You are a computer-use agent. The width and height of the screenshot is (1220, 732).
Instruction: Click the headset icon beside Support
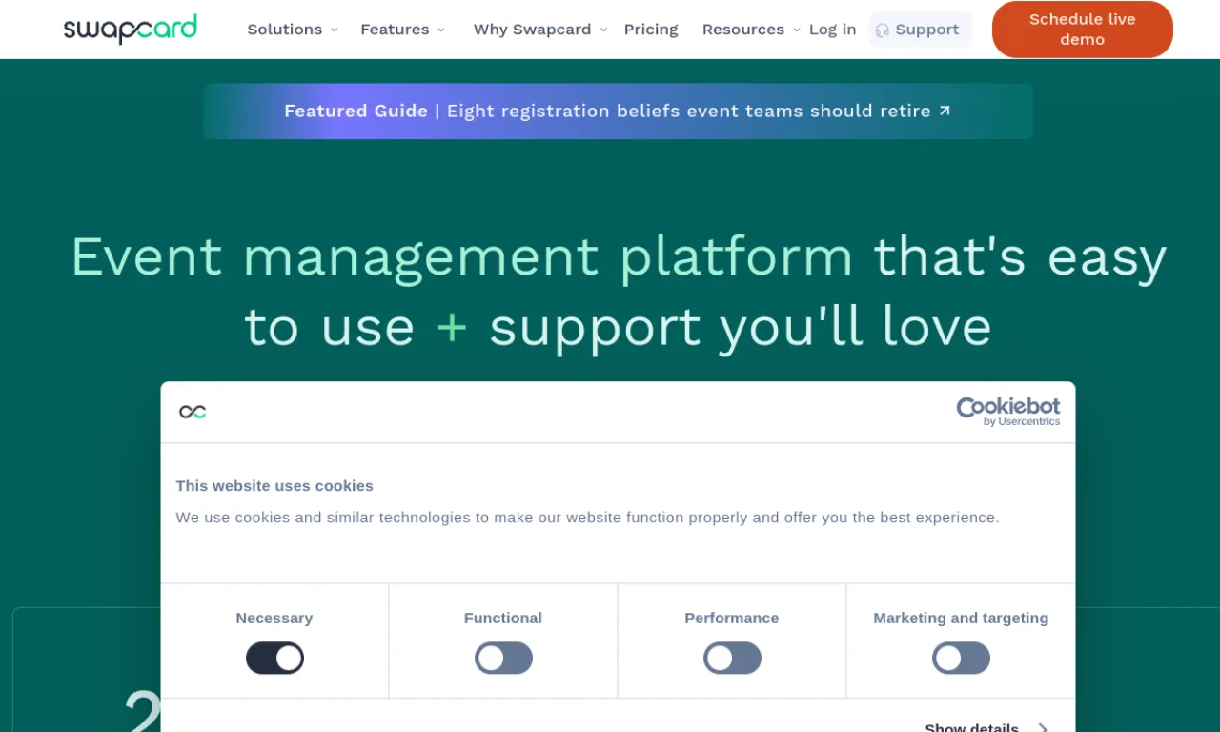point(883,30)
